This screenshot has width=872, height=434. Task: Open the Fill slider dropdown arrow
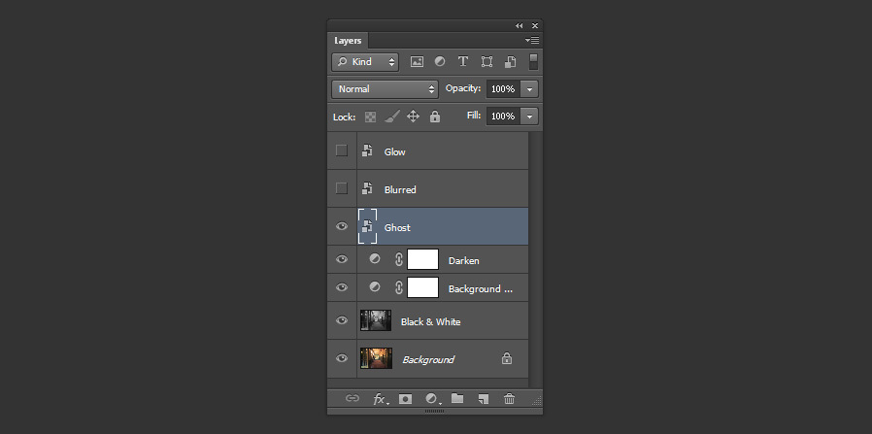[530, 117]
